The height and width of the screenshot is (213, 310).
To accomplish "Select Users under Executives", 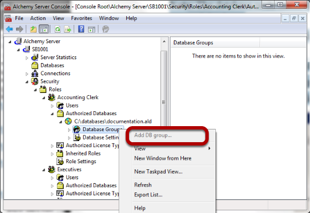I will (72, 178).
